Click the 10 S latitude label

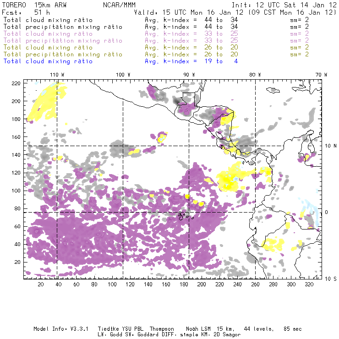pos(328,279)
